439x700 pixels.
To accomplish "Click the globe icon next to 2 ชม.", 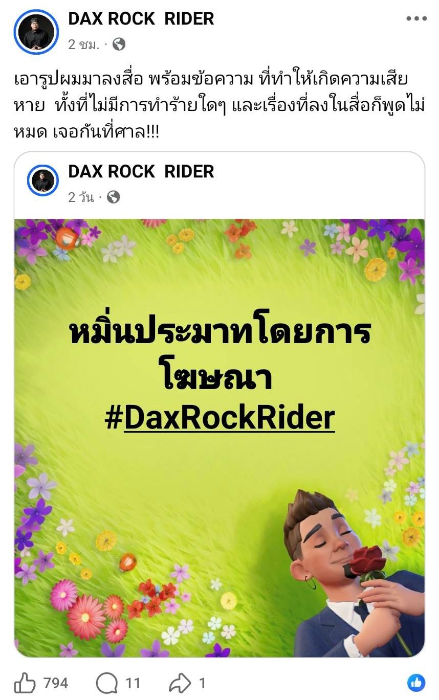I will 119,44.
